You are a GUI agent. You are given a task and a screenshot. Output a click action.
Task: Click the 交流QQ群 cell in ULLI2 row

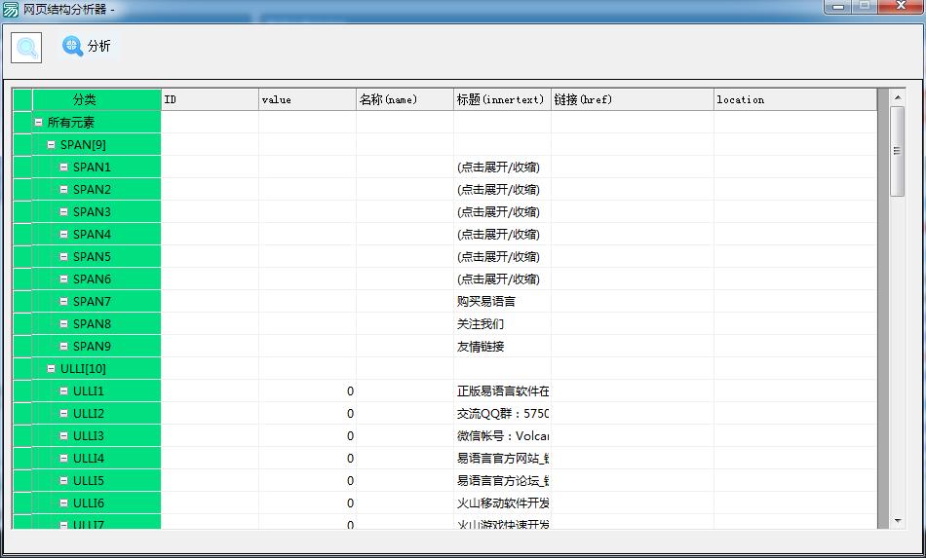(x=502, y=414)
